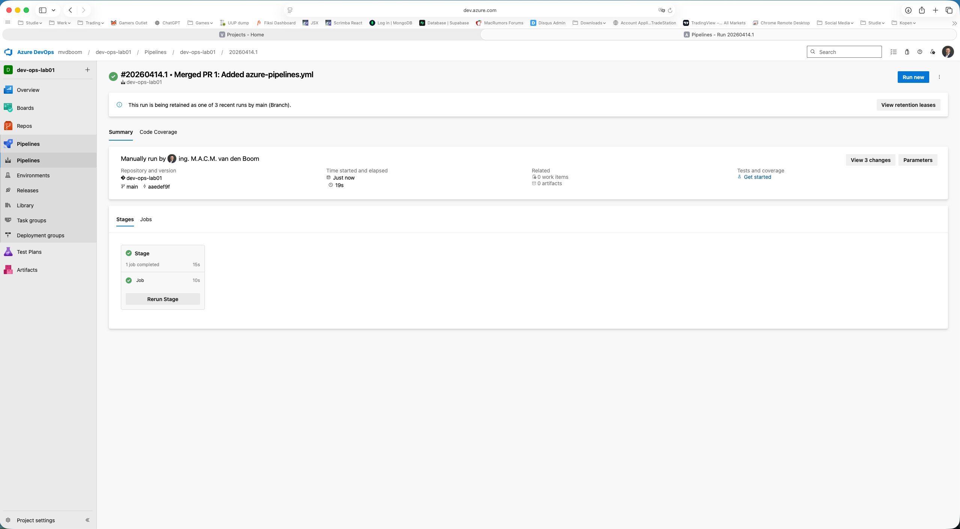The image size is (960, 529).
Task: Switch to the Jobs tab
Action: [146, 219]
